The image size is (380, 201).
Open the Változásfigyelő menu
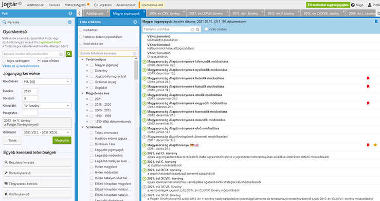coord(75,5)
